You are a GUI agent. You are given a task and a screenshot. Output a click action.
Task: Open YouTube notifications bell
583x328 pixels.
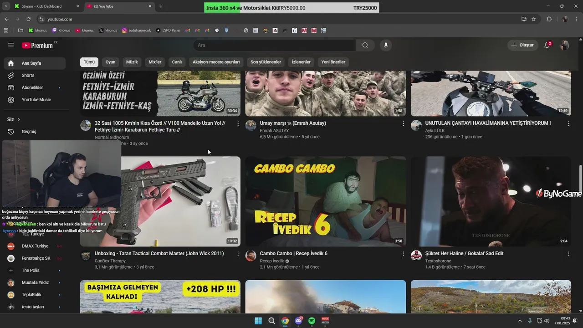547,45
